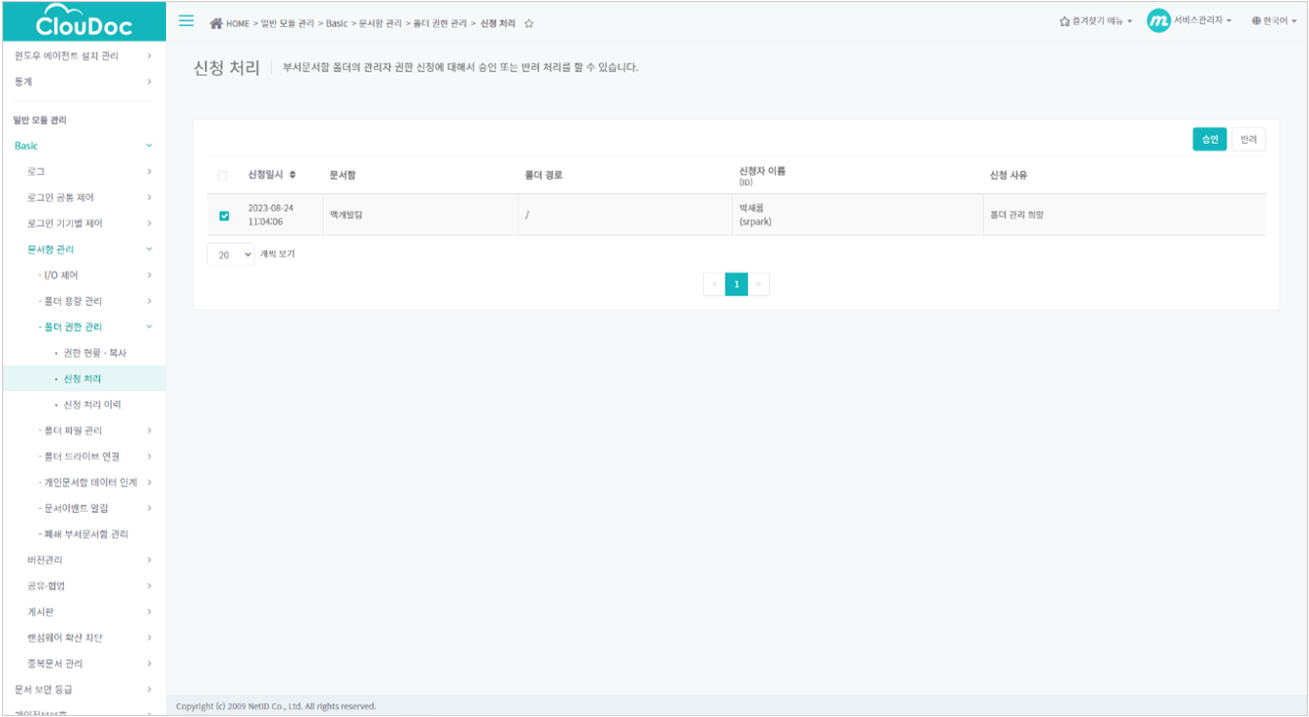Expand the 통계 chevron

149,82
